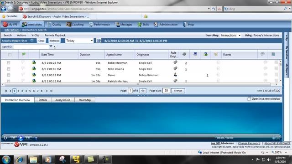Screen dimensions: 292x164
Task: Toggle player fullscreen icon
Action: coord(278,138)
